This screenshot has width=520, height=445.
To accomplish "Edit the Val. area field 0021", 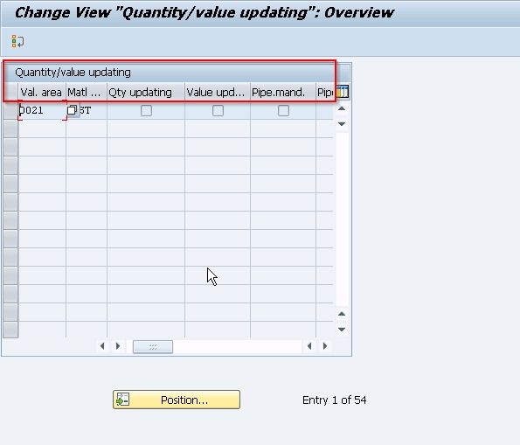I will coord(42,110).
